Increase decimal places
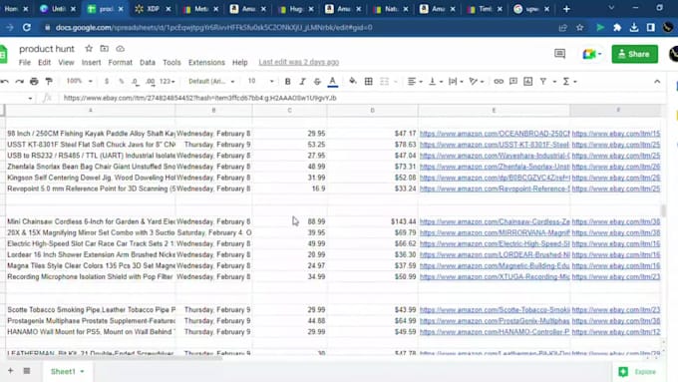The image size is (678, 382). 150,82
